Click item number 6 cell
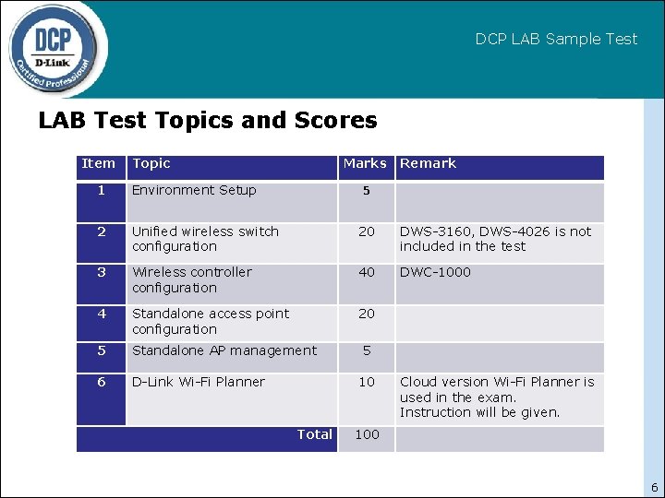The width and height of the screenshot is (665, 498). click(102, 399)
